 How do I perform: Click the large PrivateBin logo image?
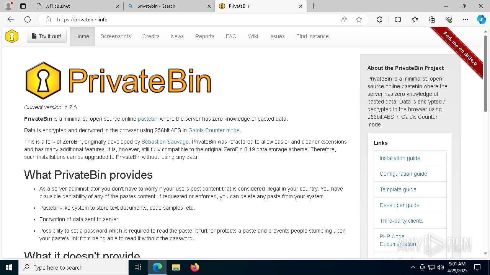coord(118,80)
